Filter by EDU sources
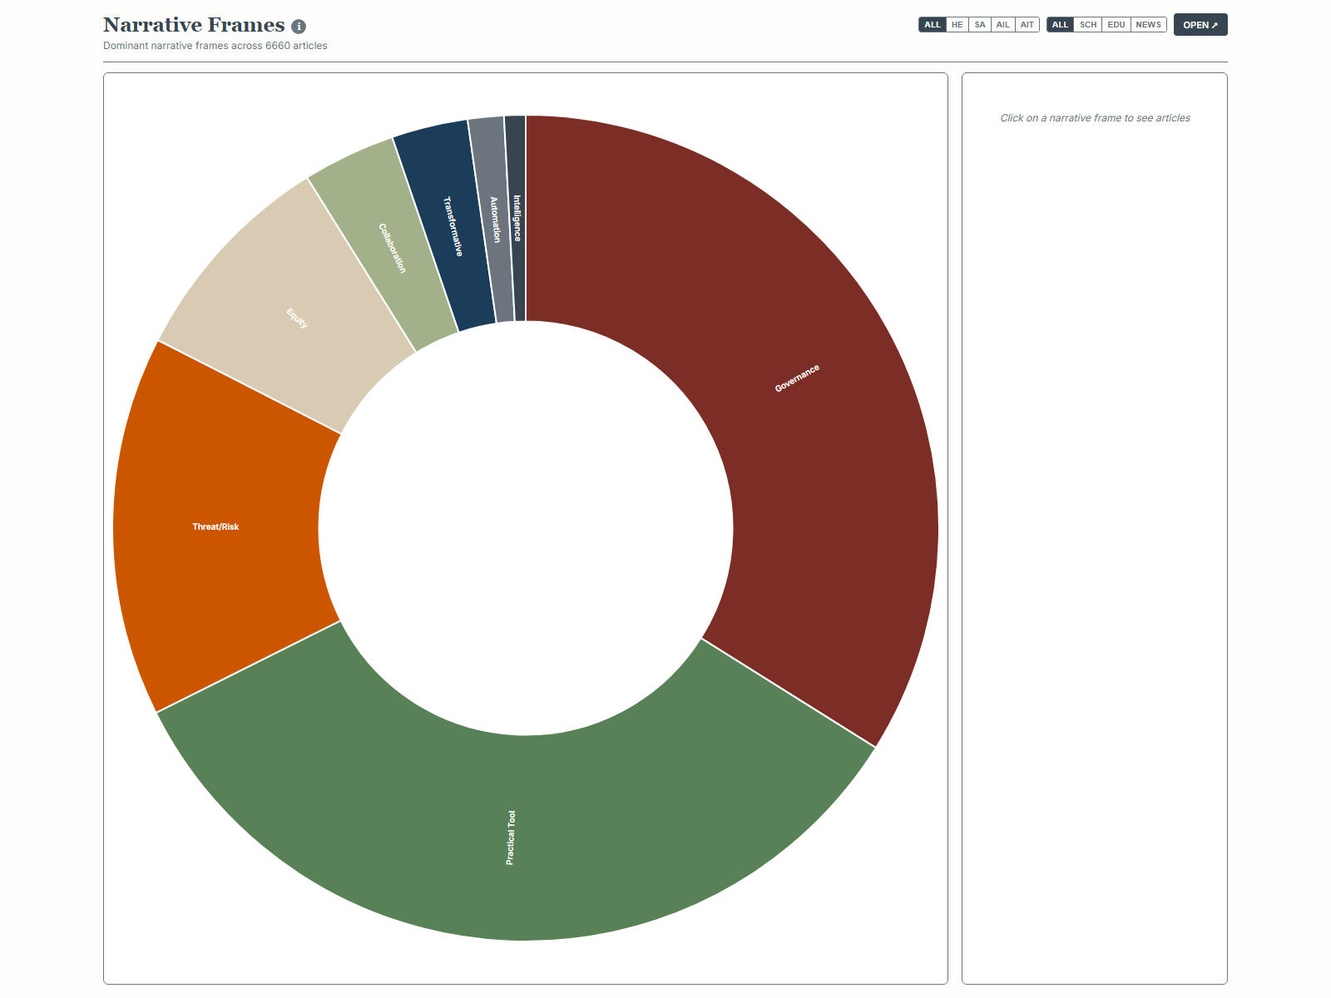Image resolution: width=1331 pixels, height=998 pixels. coord(1116,25)
